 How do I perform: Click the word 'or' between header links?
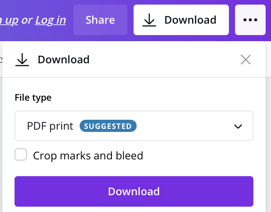(27, 20)
